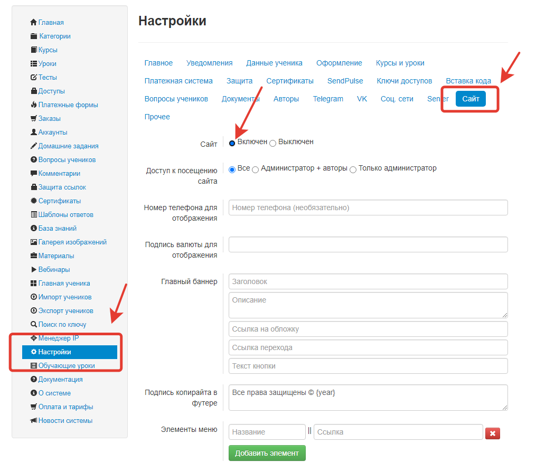Screen dimensions: 536x462
Task: Click the fire icon beside Платежные формы
Action: [34, 105]
